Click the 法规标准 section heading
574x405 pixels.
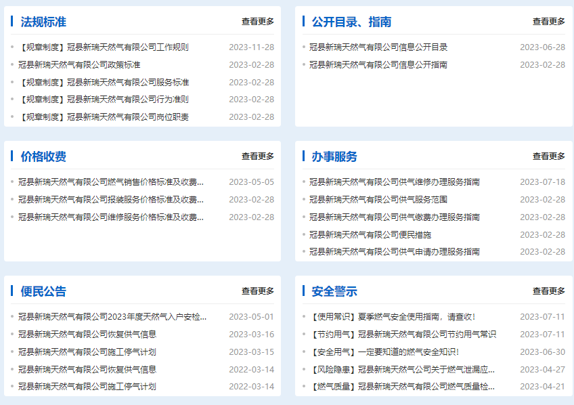click(x=43, y=22)
